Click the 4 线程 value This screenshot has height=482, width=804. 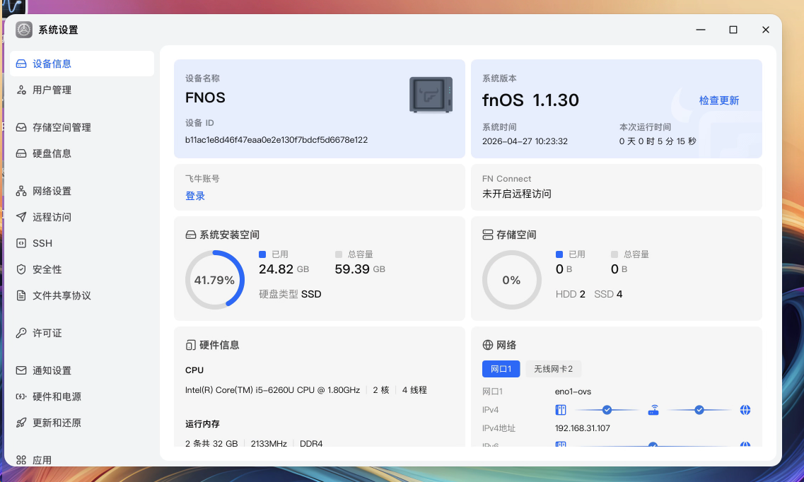tap(414, 390)
